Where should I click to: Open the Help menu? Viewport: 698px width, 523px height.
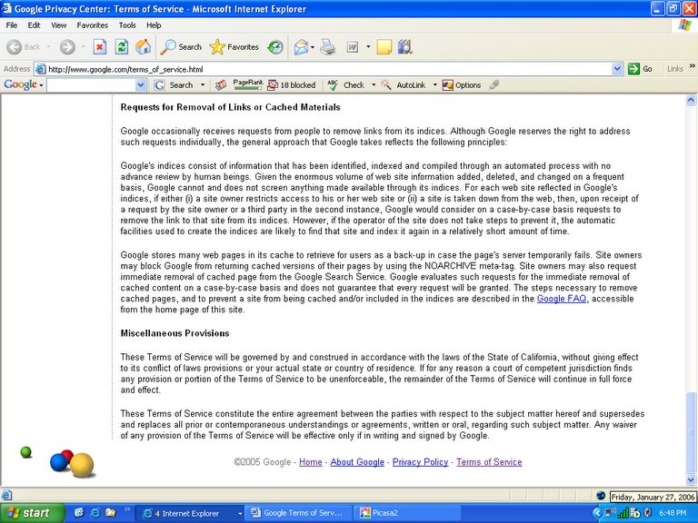(x=154, y=25)
